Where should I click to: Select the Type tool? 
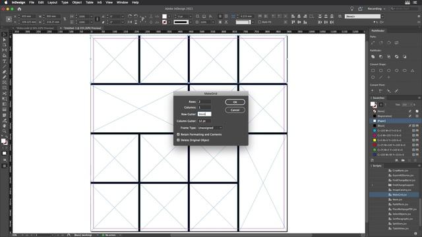click(5, 61)
